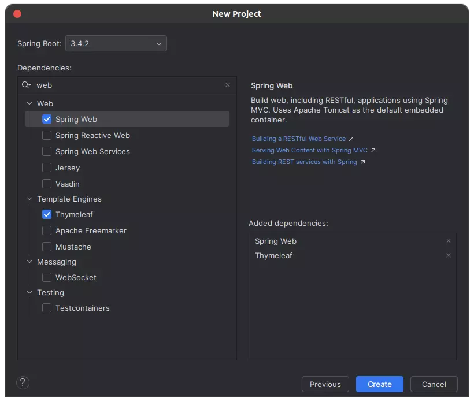
Task: Uncheck the Thymeleaf checkbox
Action: click(47, 214)
